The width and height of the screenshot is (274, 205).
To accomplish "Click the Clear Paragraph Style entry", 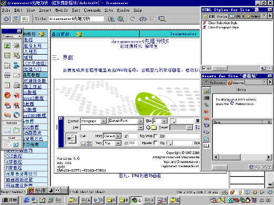I will [x=223, y=27].
